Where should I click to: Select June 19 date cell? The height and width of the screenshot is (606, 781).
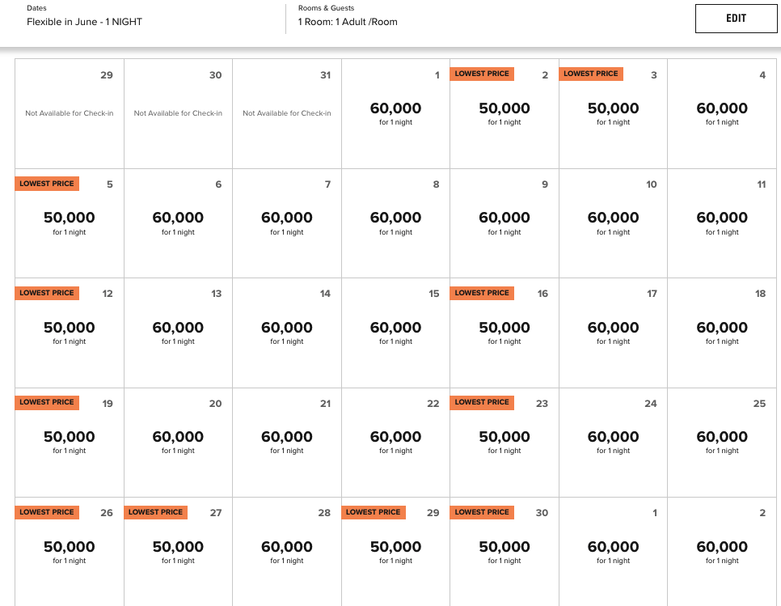click(70, 443)
